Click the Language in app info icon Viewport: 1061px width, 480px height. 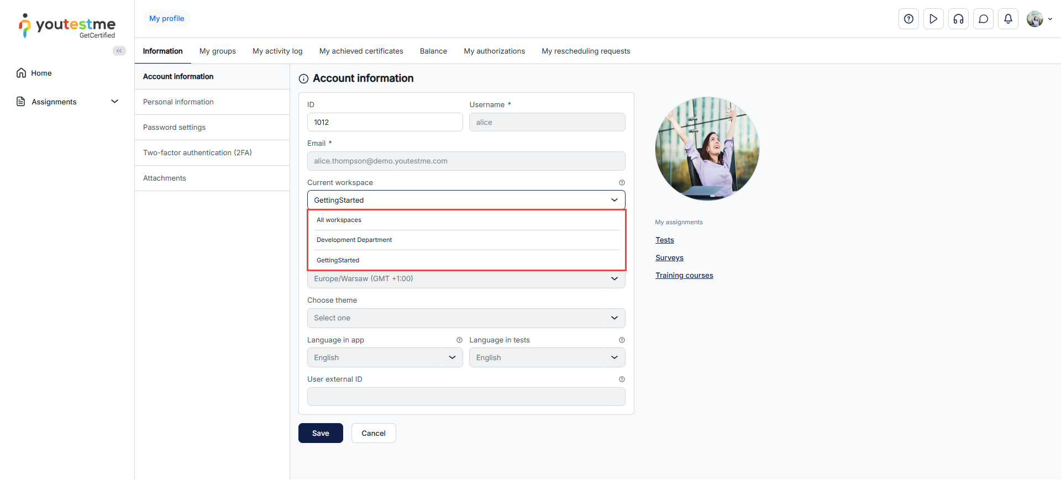(459, 340)
